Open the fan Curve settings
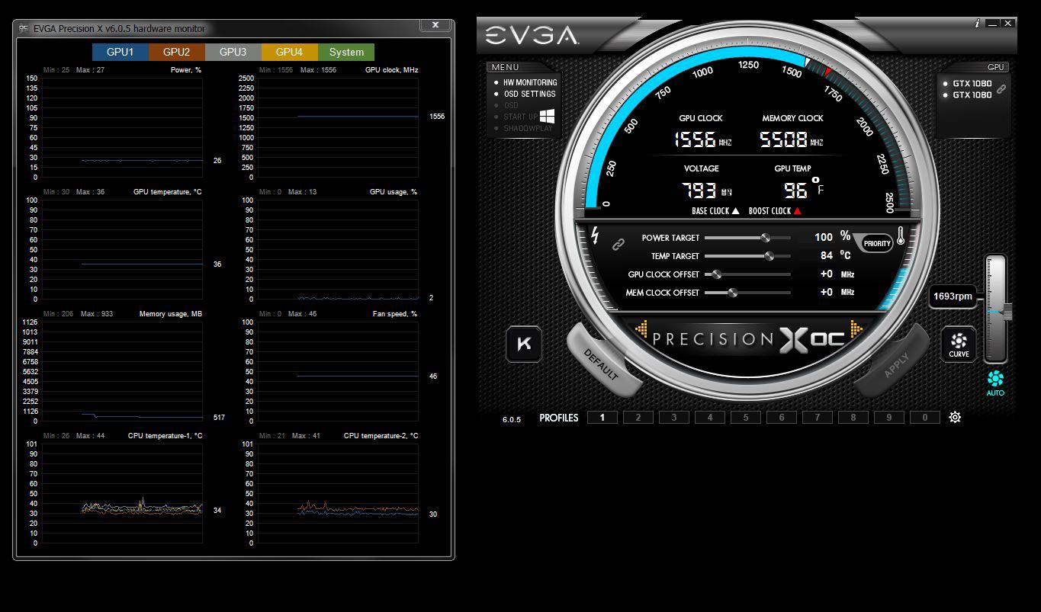Viewport: 1041px width, 612px height. 959,344
